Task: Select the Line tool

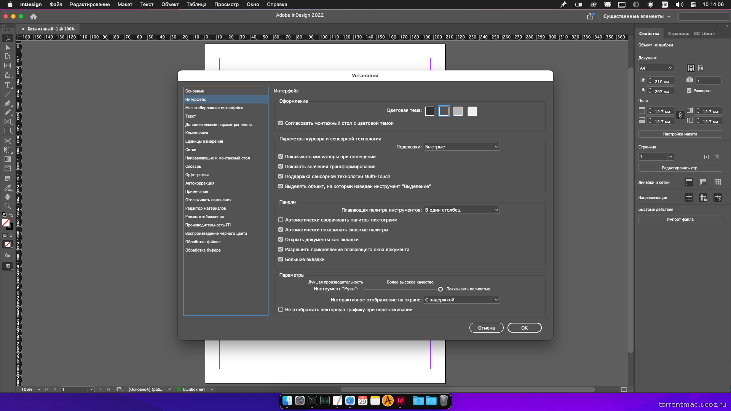Action: tap(8, 94)
